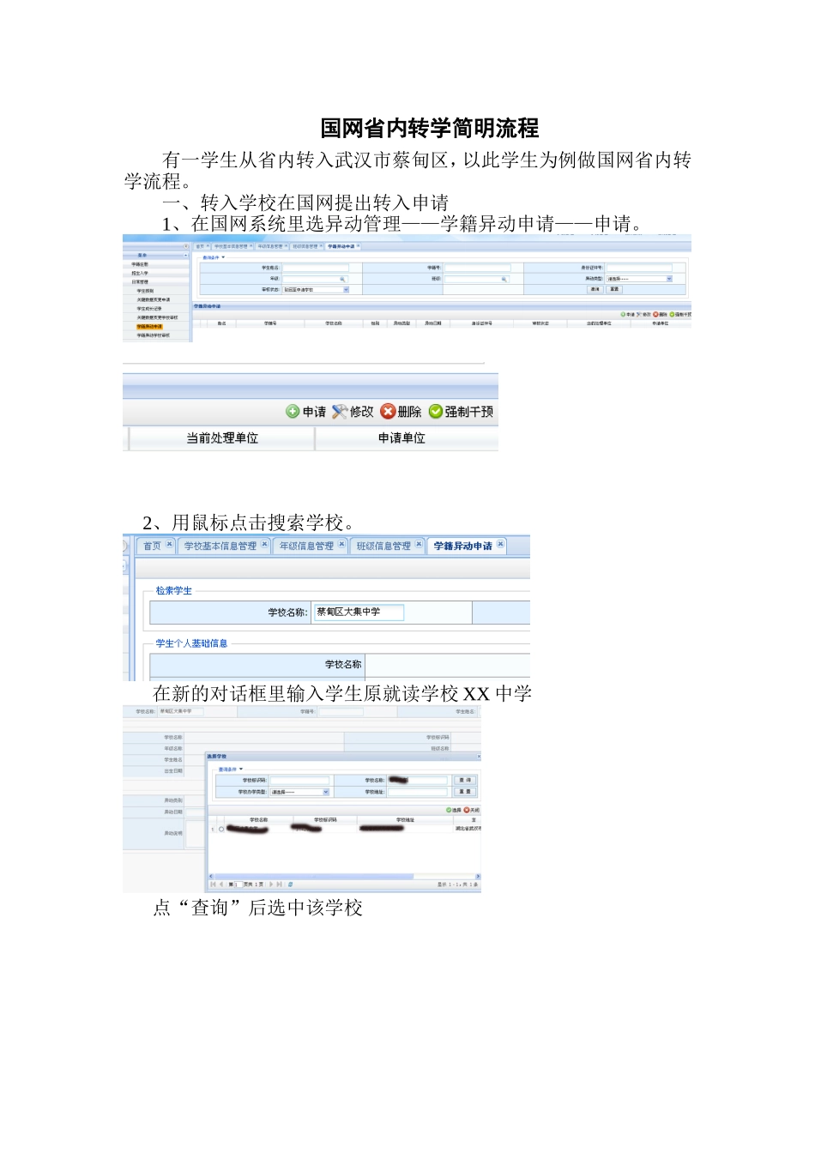Close the 年级信息管理 tab
This screenshot has height=1153, width=815.
(x=341, y=545)
